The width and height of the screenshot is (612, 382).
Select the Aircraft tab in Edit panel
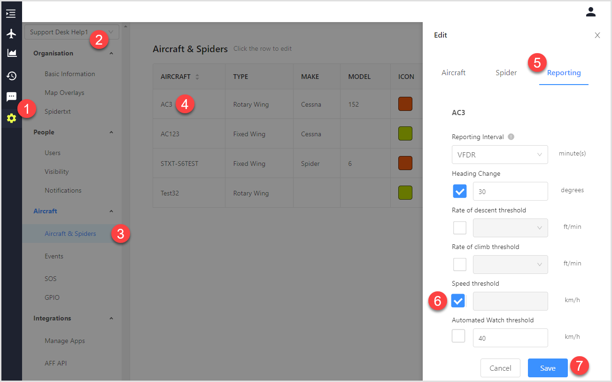[453, 72]
